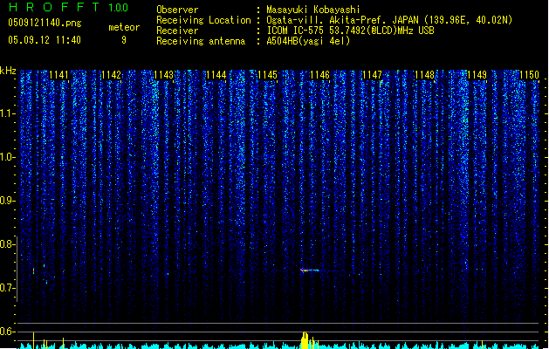This screenshot has width=549, height=349.
Task: Click the 1.1 kHz axis tick label
Action: (x=7, y=113)
